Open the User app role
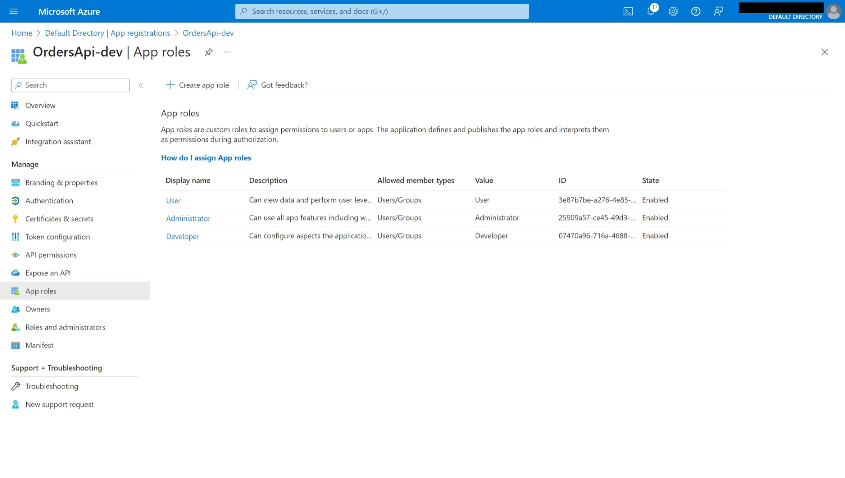Viewport: 845px width, 478px height. [173, 201]
